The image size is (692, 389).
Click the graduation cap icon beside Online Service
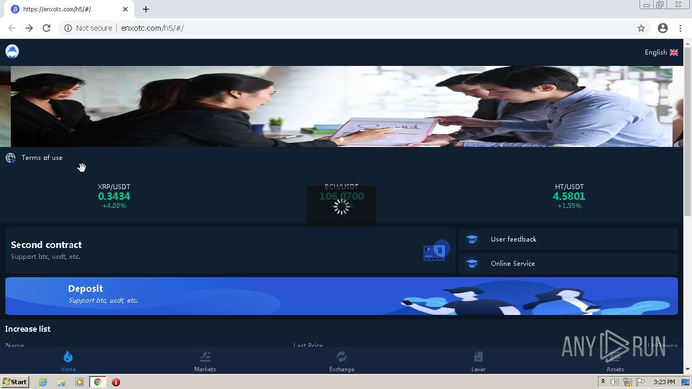tap(472, 264)
